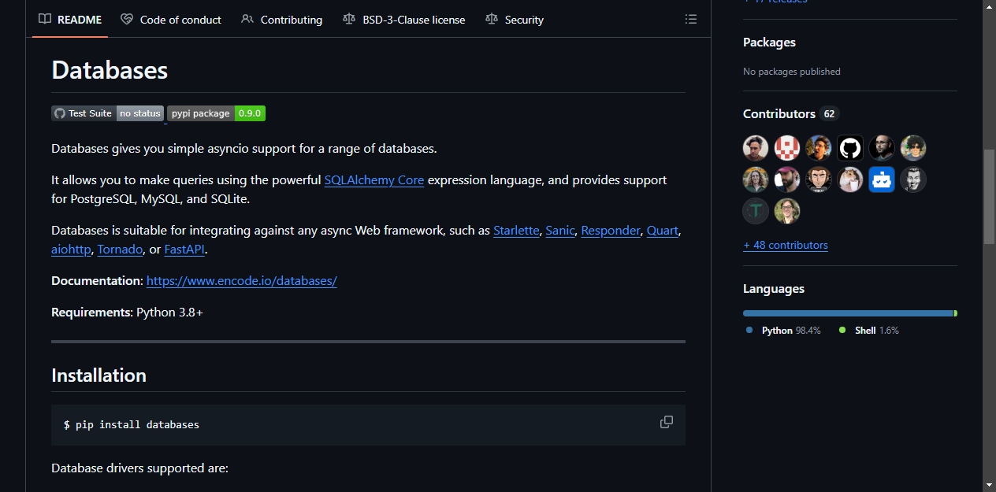
Task: Open the Responder link
Action: (x=611, y=231)
